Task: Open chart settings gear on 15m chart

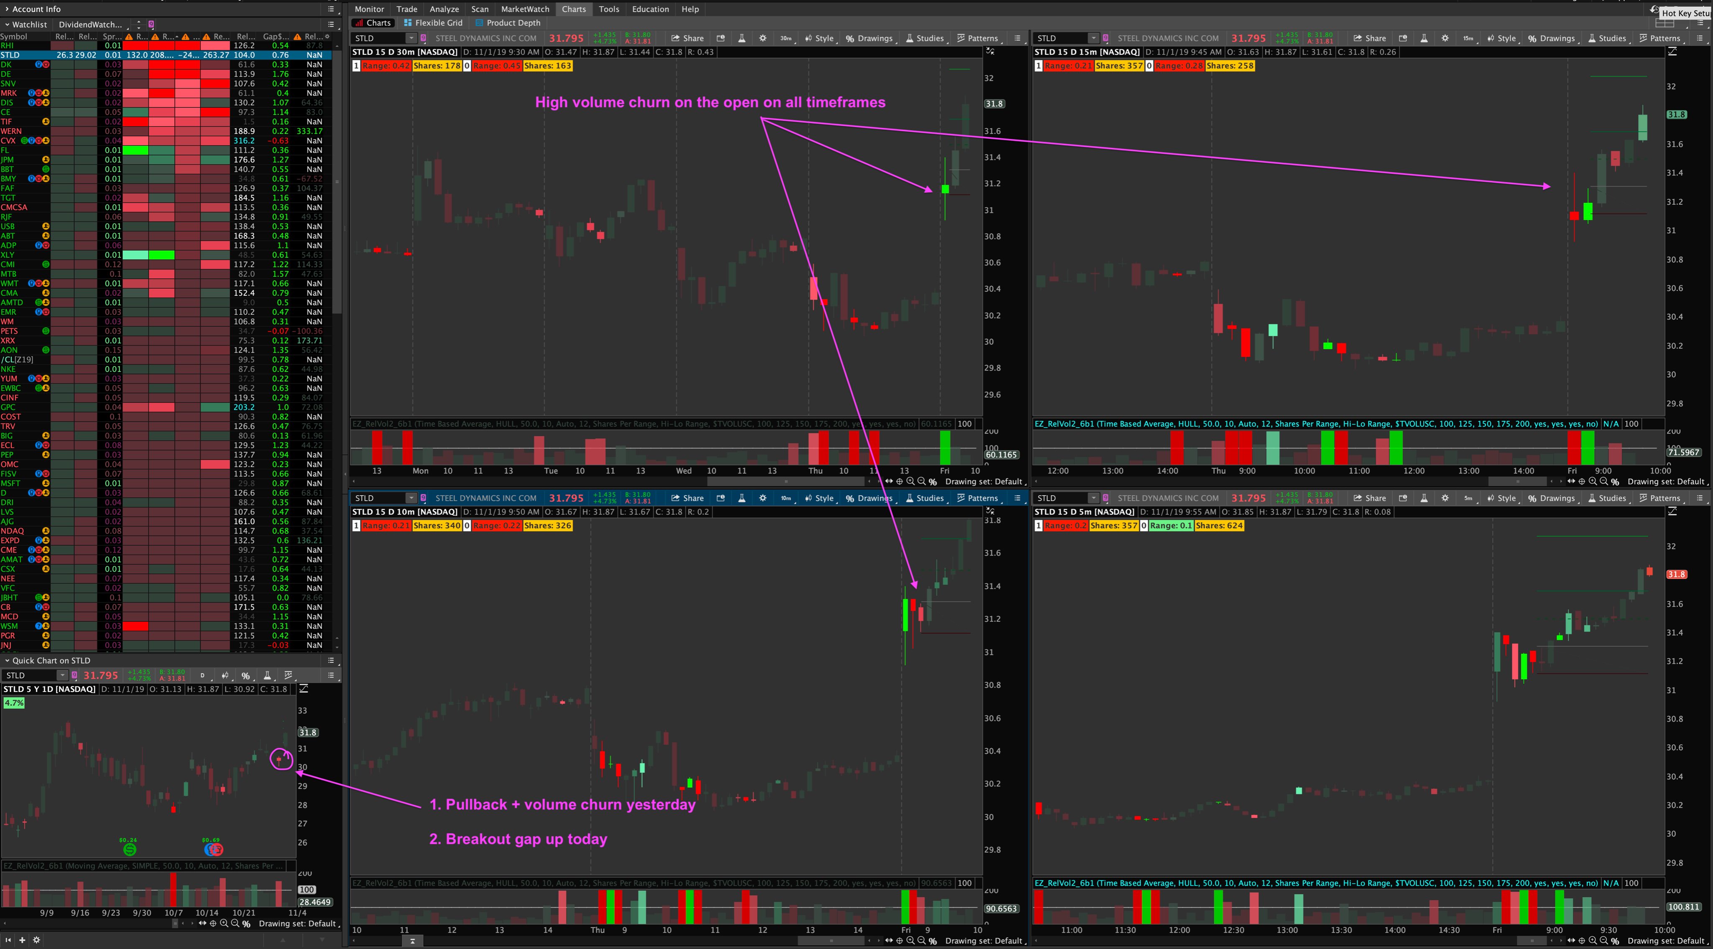Action: pos(1445,38)
